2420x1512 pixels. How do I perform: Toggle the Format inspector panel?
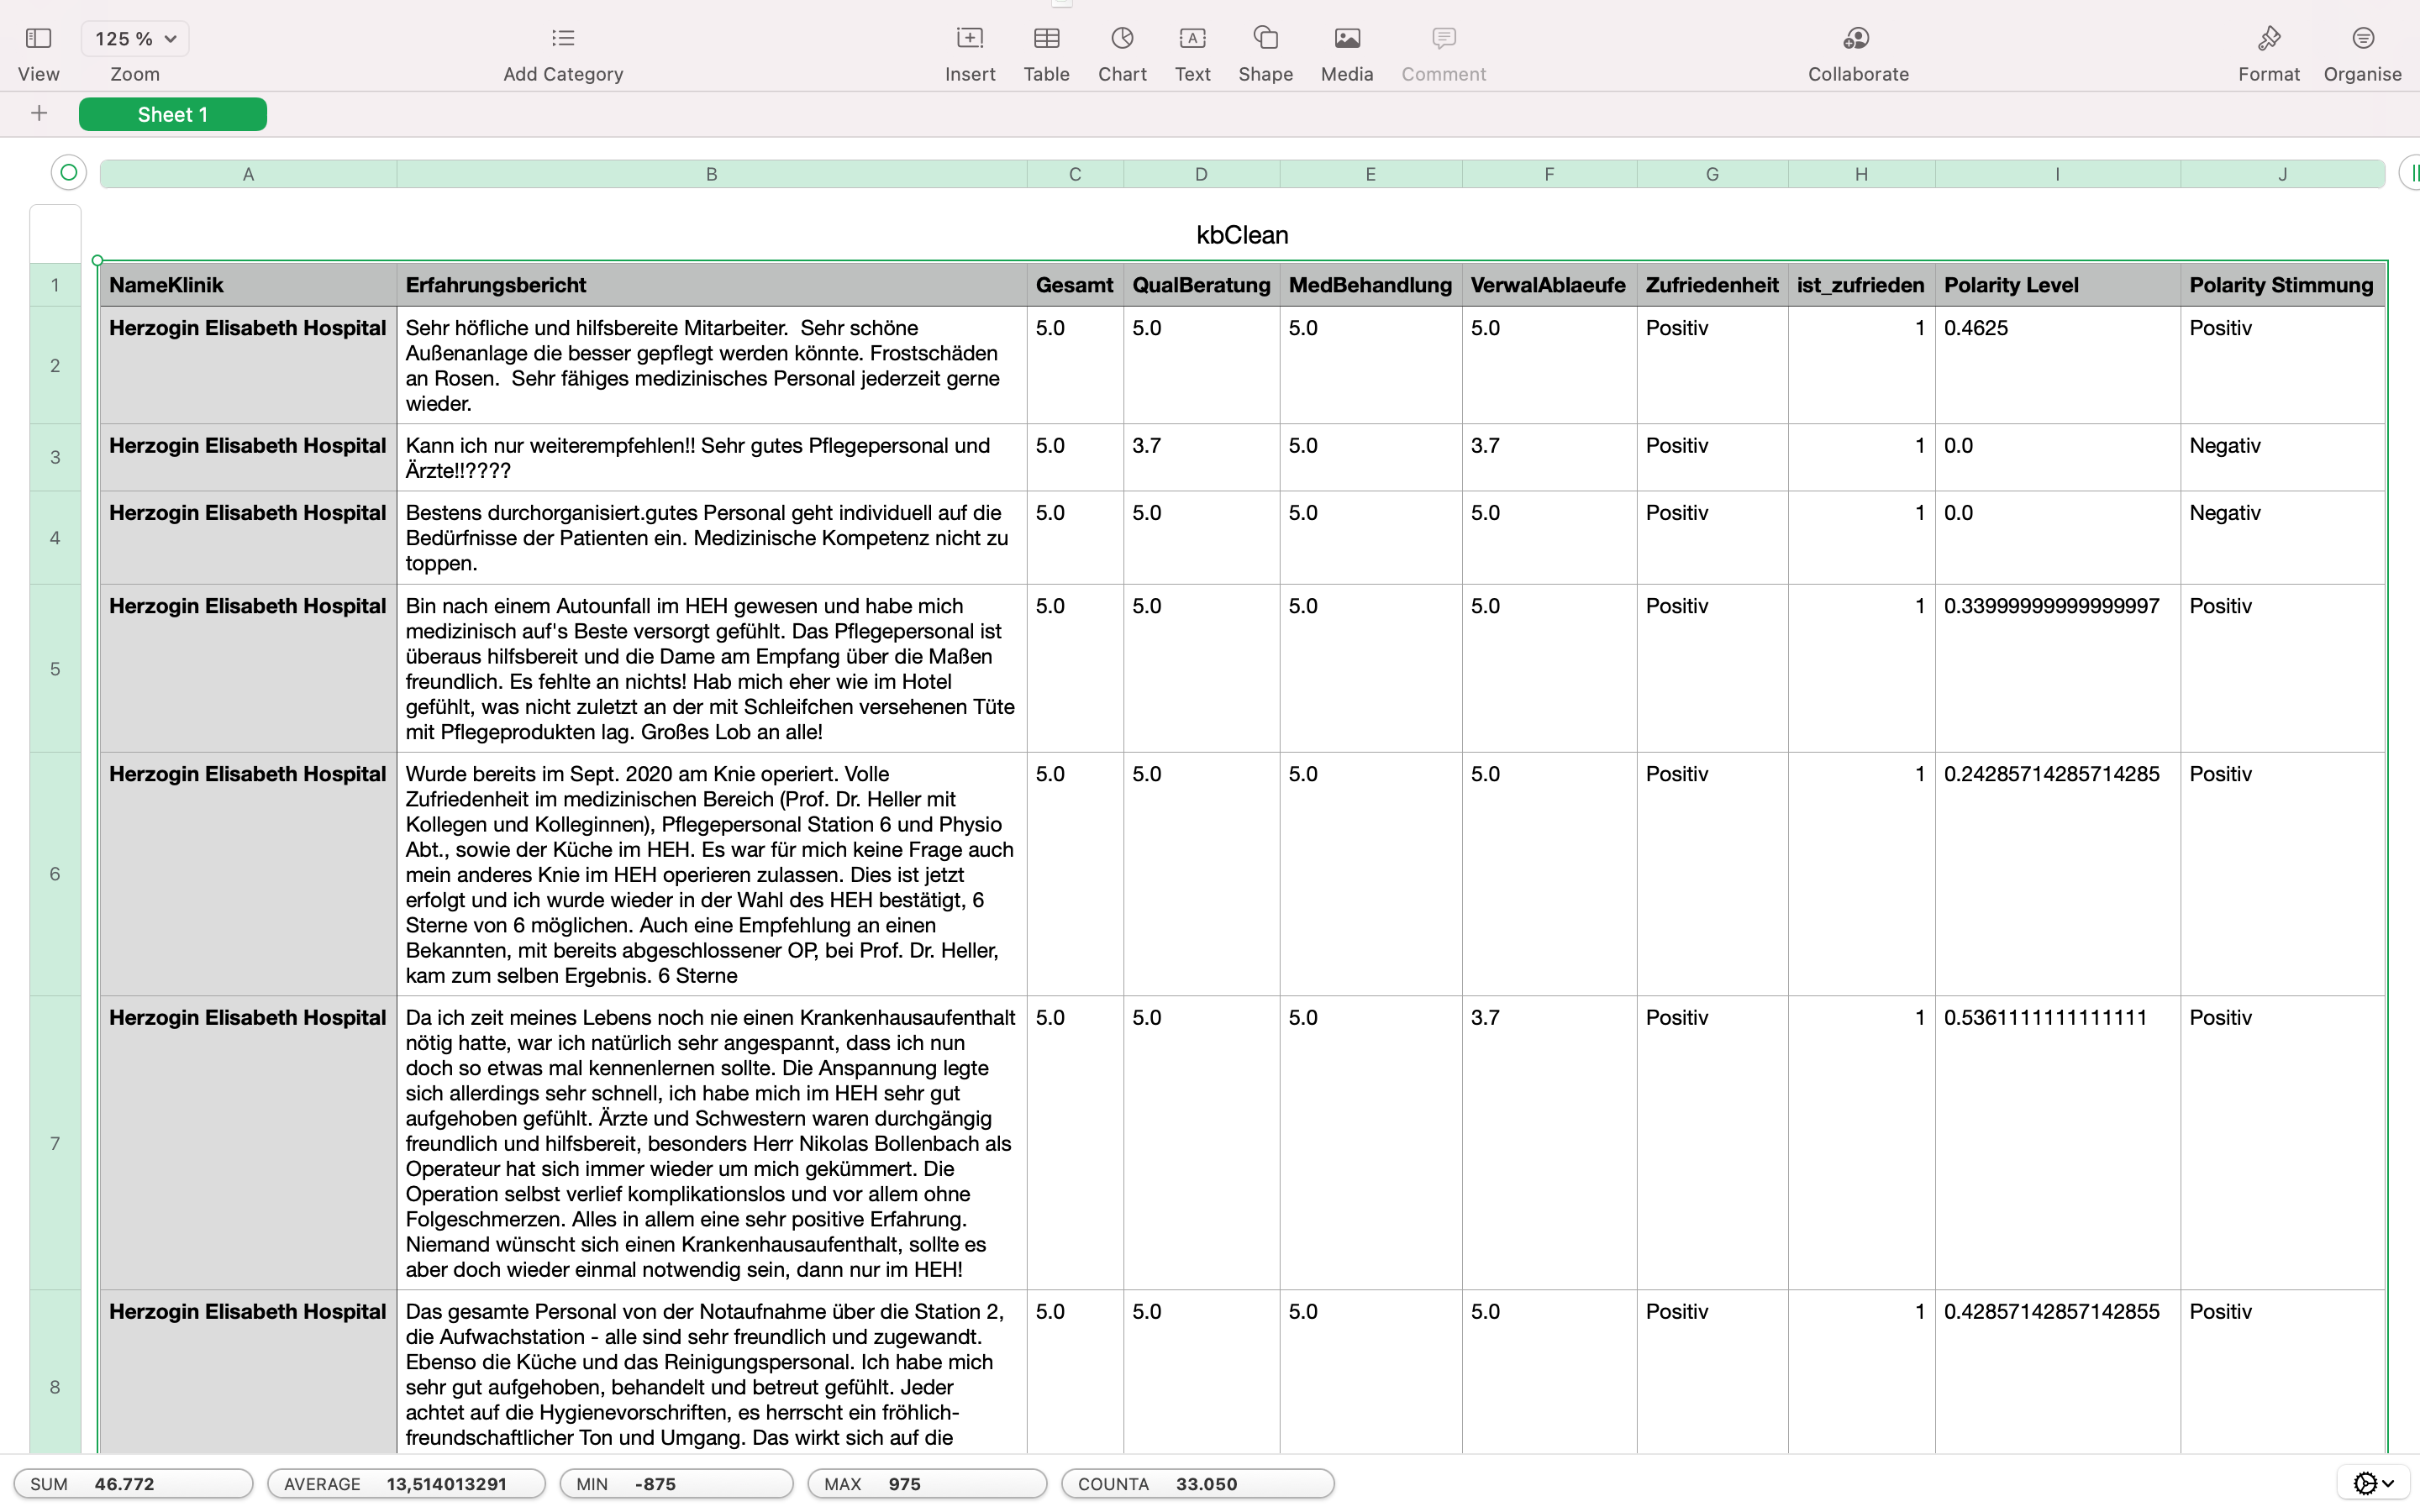click(x=2268, y=39)
